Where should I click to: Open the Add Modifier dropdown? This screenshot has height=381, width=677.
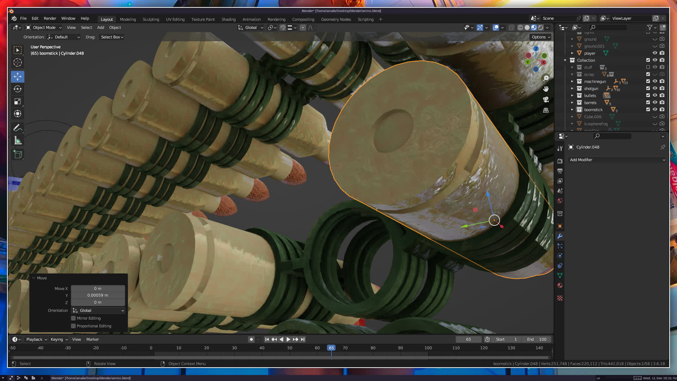pos(617,160)
